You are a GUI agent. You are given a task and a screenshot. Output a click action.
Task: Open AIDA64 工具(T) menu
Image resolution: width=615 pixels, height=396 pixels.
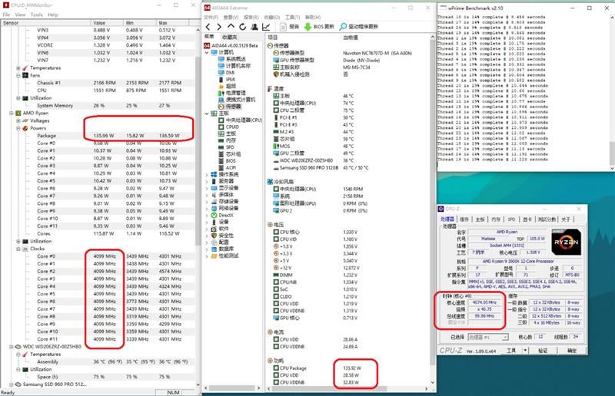[x=292, y=17]
